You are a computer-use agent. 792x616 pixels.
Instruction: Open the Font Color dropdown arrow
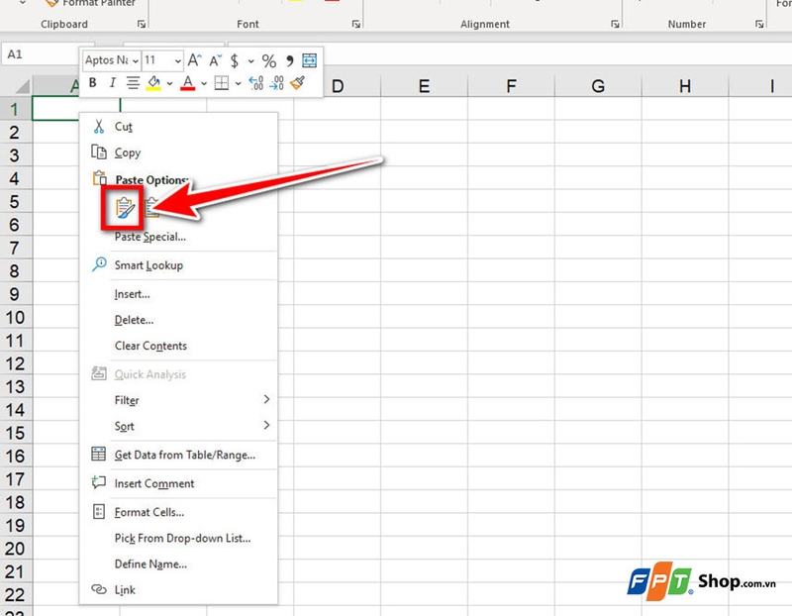(x=203, y=82)
